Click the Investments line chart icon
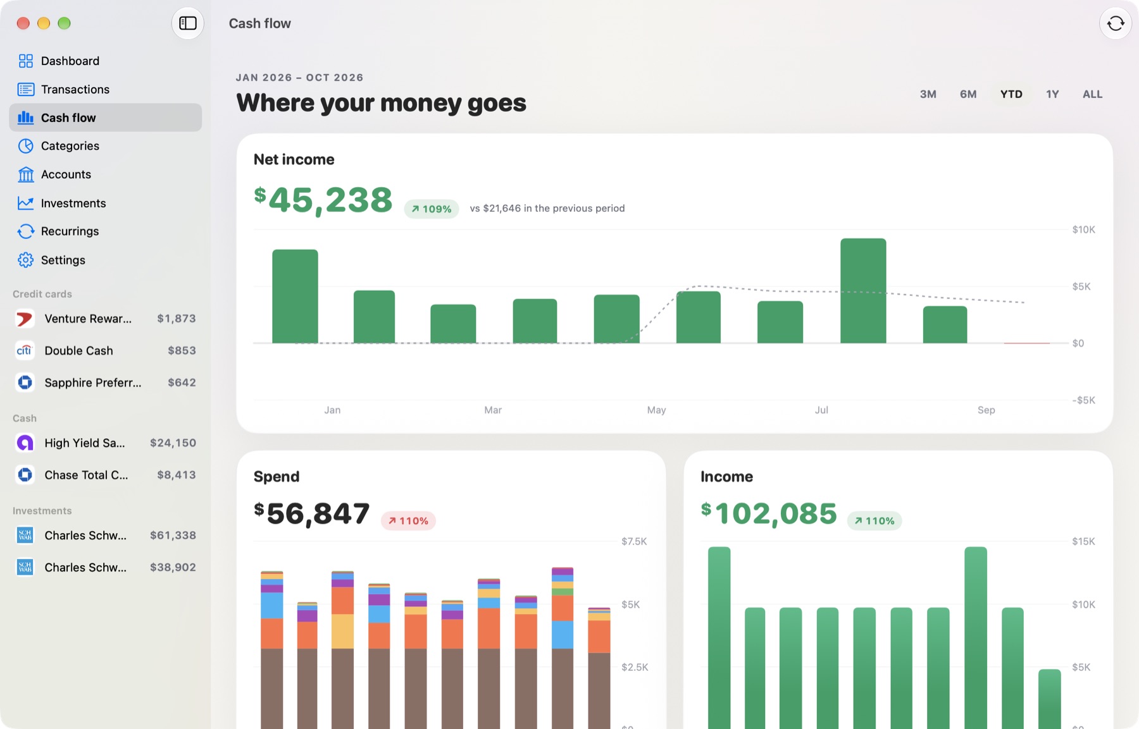1139x729 pixels. [26, 203]
